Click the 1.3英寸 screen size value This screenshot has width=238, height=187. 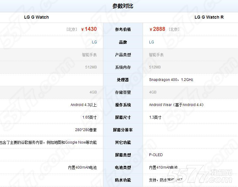coord(155,117)
